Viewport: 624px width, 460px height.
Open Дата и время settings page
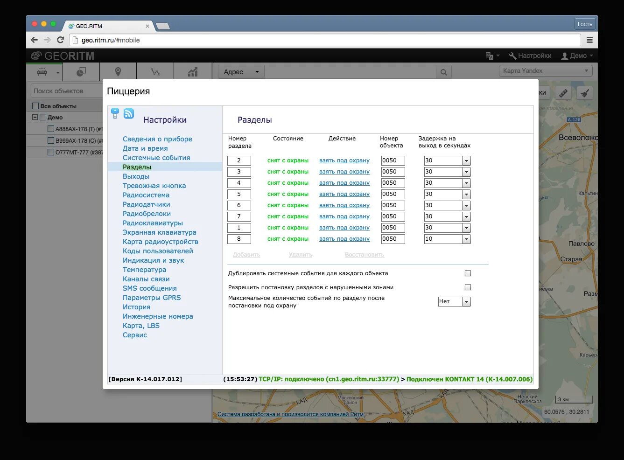pos(145,148)
